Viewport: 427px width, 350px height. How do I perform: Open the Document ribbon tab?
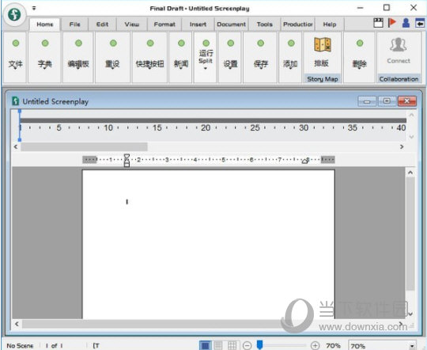tap(231, 25)
